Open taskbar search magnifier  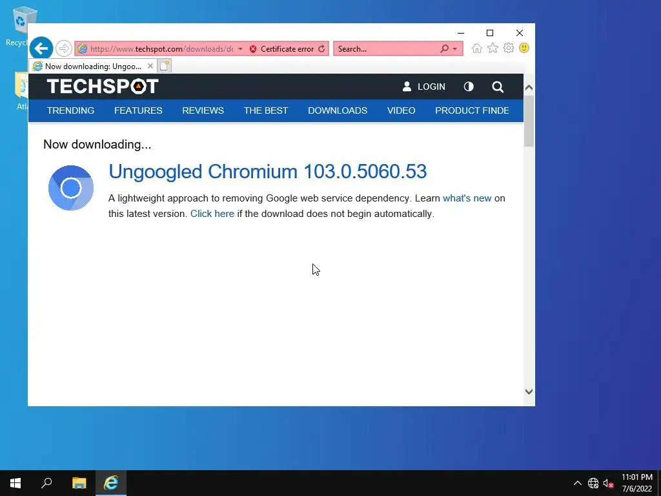click(x=46, y=483)
